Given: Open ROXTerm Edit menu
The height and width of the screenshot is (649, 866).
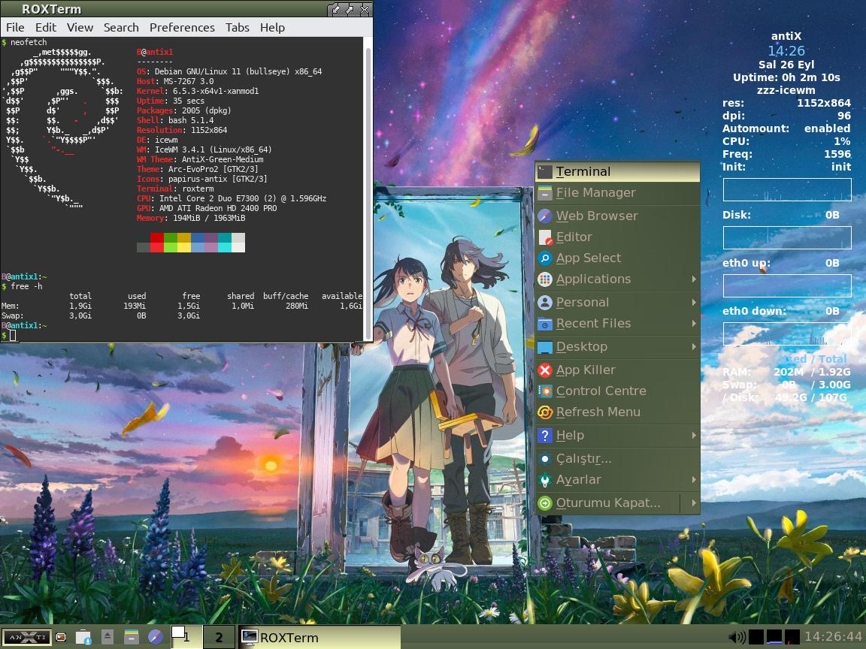Looking at the screenshot, I should coord(46,28).
